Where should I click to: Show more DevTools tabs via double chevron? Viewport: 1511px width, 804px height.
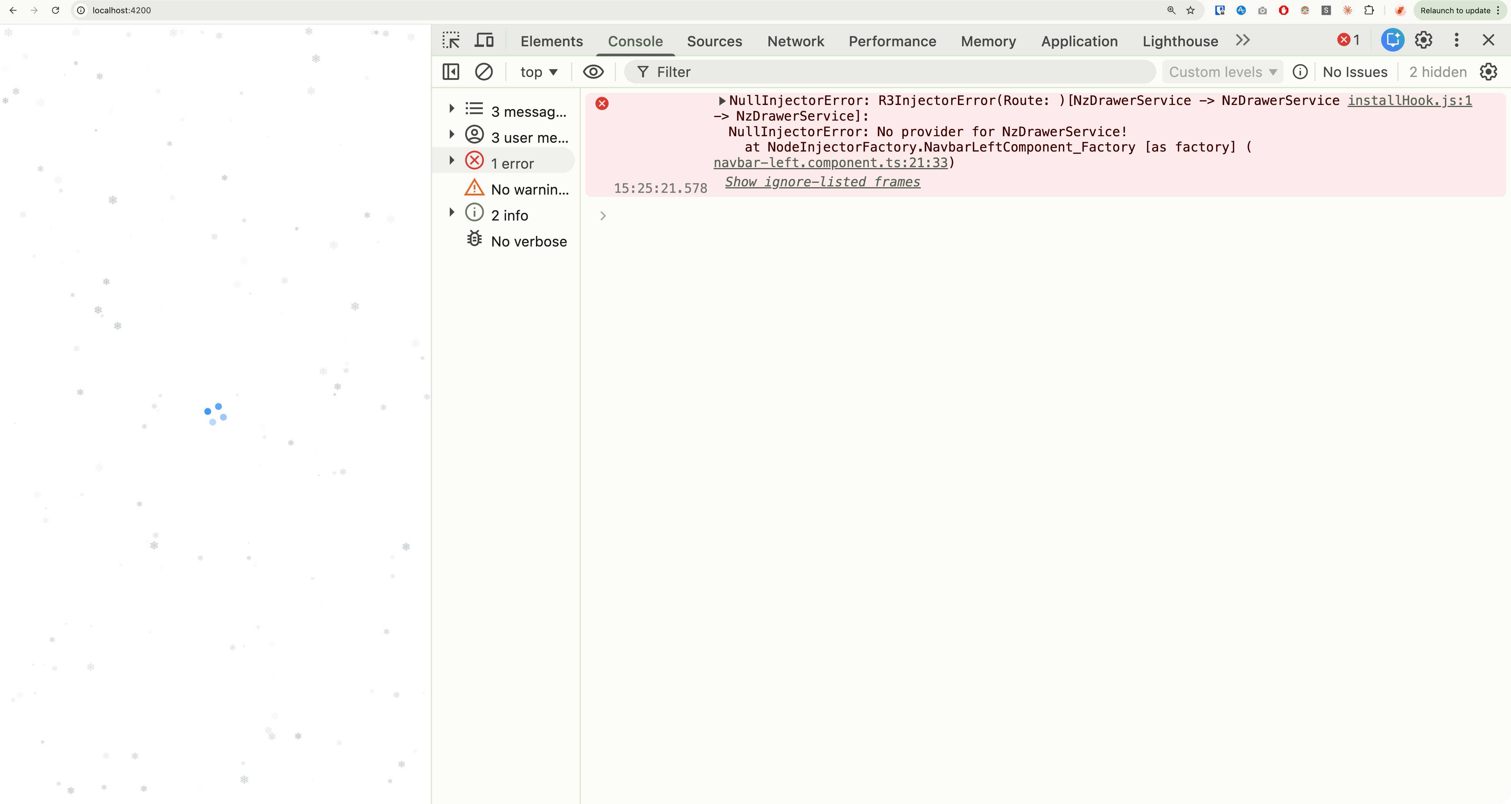point(1243,40)
